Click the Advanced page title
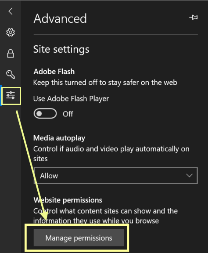 60,18
